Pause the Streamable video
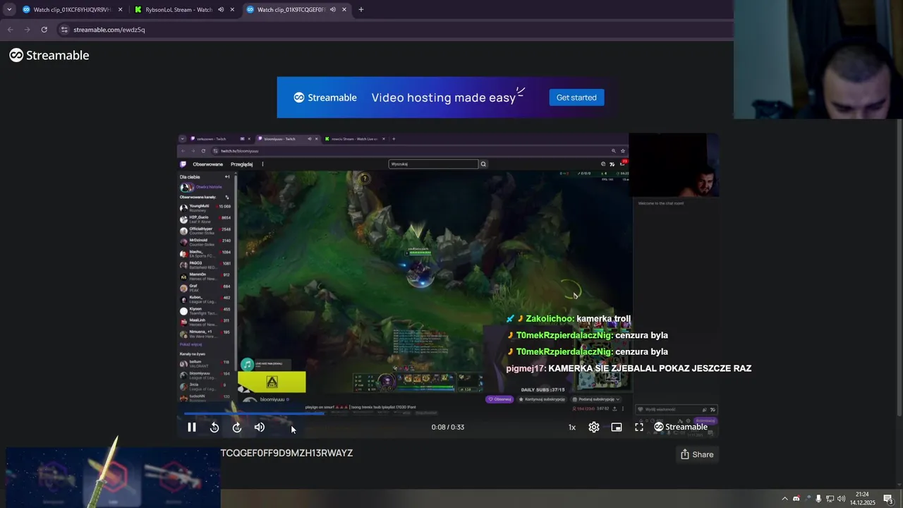Image resolution: width=903 pixels, height=508 pixels. tap(191, 427)
